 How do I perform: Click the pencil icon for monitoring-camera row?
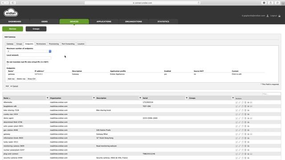click(240, 146)
